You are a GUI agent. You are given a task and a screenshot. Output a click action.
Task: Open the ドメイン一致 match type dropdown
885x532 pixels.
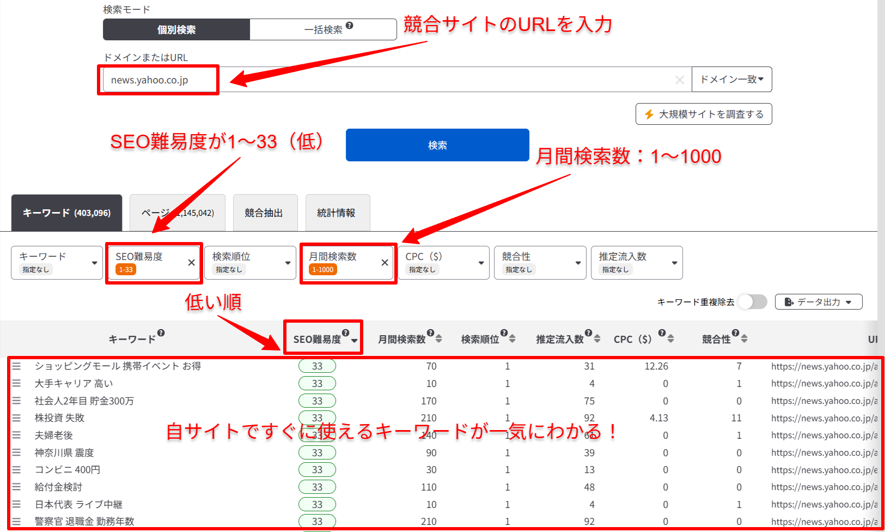(x=731, y=80)
